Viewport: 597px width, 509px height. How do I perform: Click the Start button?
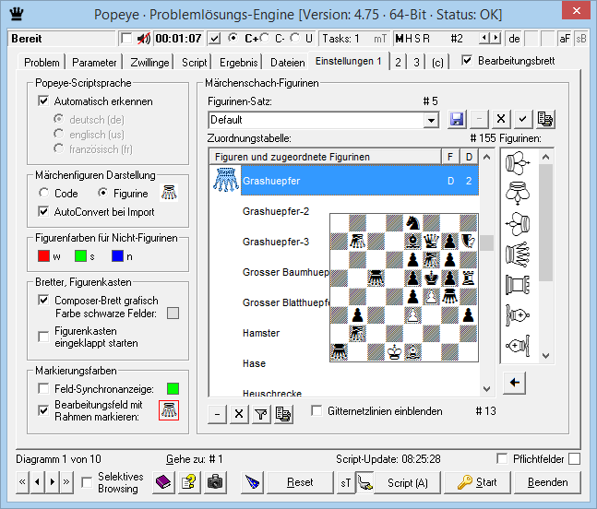pos(477,482)
